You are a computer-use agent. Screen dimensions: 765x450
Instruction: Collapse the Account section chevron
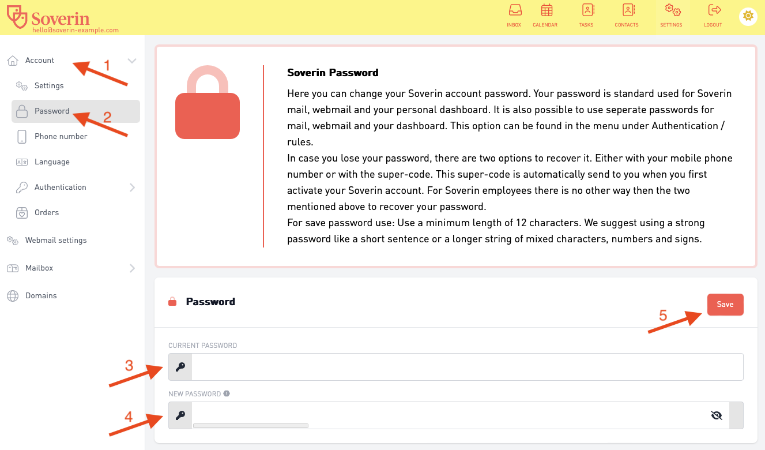point(132,61)
